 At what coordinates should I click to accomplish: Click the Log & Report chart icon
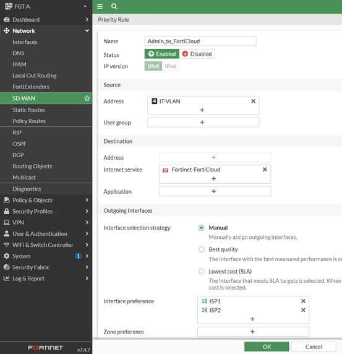coord(7,278)
